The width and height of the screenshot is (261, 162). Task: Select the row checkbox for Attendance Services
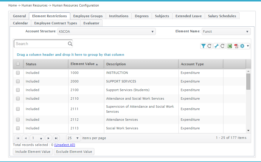18,120
